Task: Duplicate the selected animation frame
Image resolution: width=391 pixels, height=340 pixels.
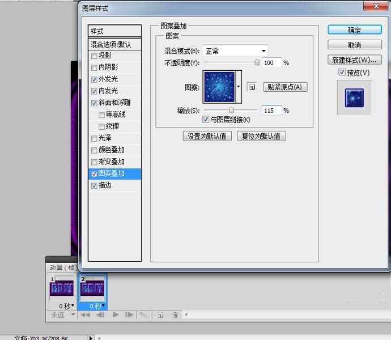Action: coord(160,314)
